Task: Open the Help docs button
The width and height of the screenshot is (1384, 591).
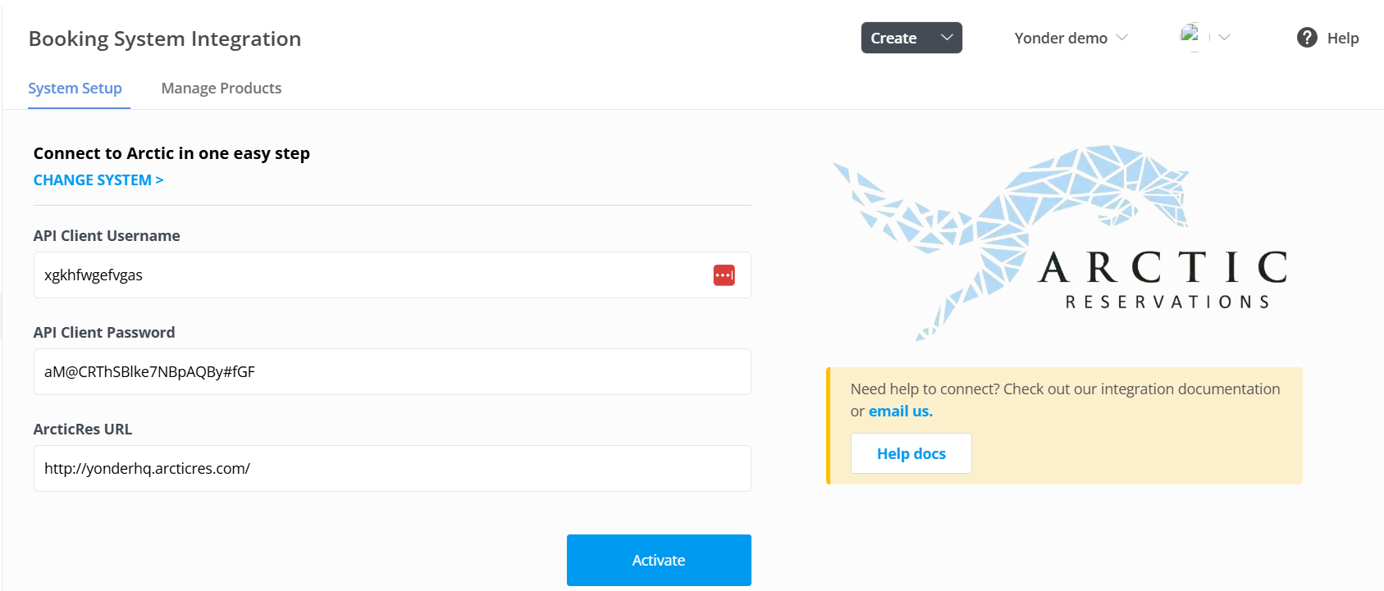Action: click(911, 453)
